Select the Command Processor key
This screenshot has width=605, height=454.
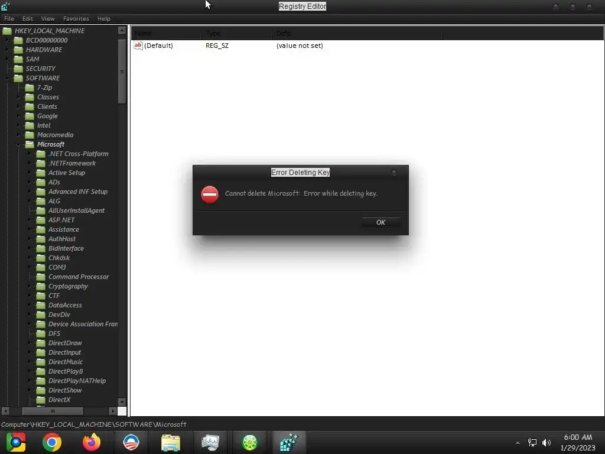(79, 277)
